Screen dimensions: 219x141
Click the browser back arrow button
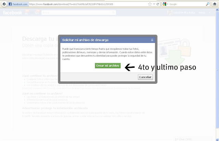4,4
